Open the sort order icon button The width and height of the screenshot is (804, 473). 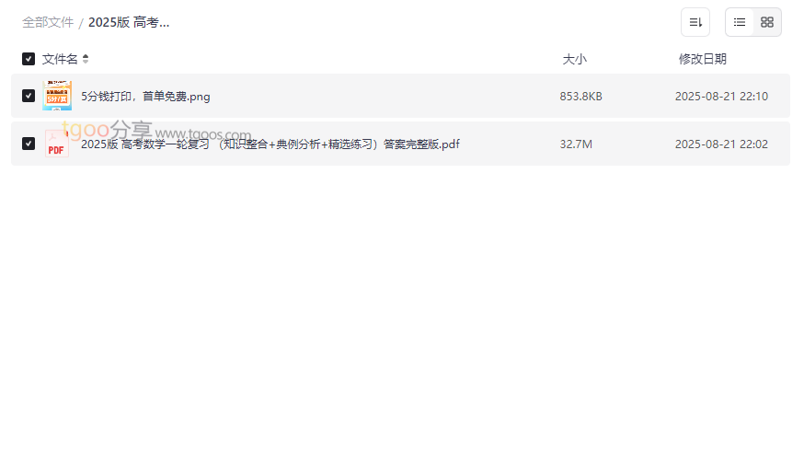click(695, 22)
